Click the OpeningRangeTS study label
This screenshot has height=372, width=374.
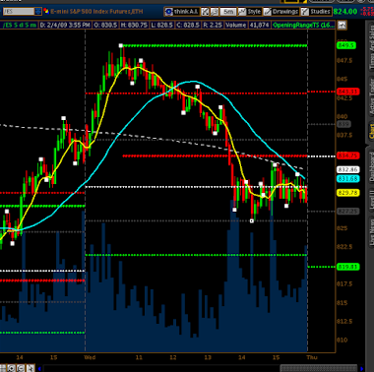click(303, 26)
